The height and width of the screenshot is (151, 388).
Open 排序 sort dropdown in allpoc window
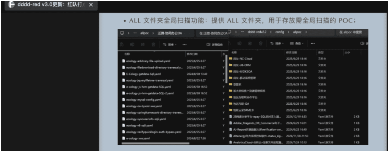click(277, 43)
